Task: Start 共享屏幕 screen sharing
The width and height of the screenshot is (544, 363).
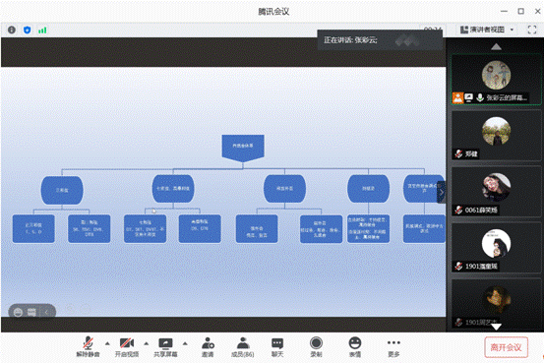Action: click(x=165, y=347)
